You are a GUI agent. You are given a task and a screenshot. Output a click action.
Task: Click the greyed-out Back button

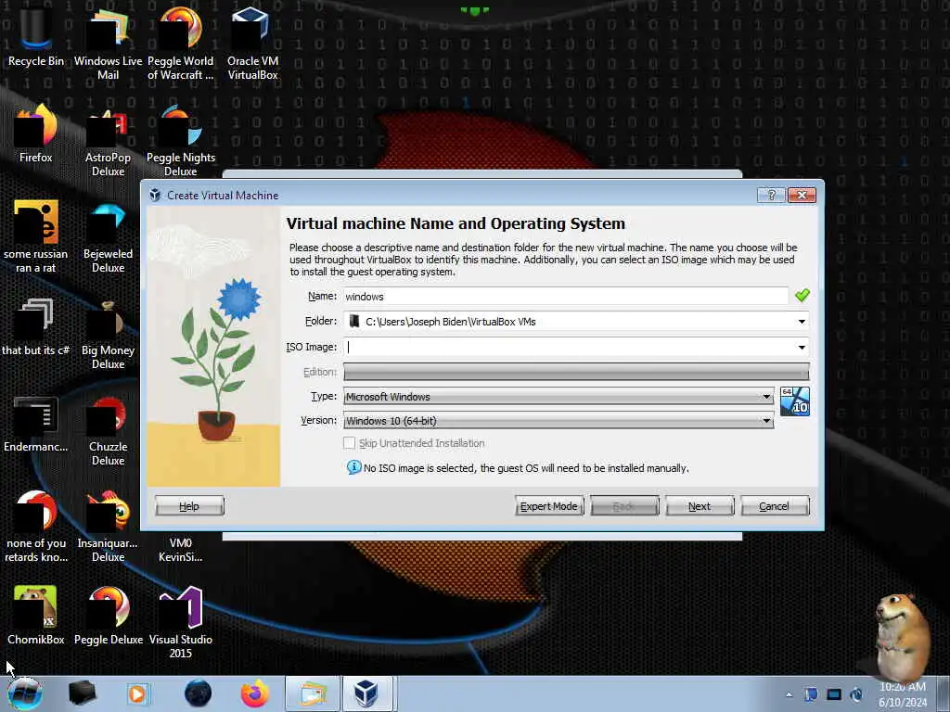click(x=624, y=506)
